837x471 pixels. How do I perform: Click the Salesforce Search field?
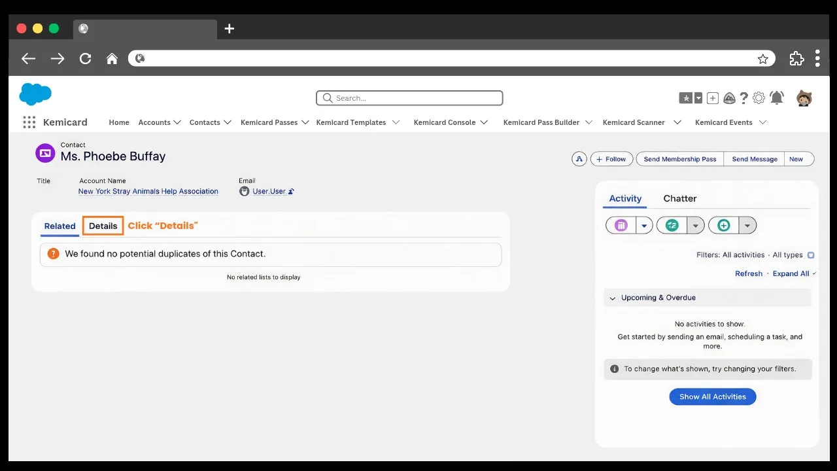click(x=409, y=98)
